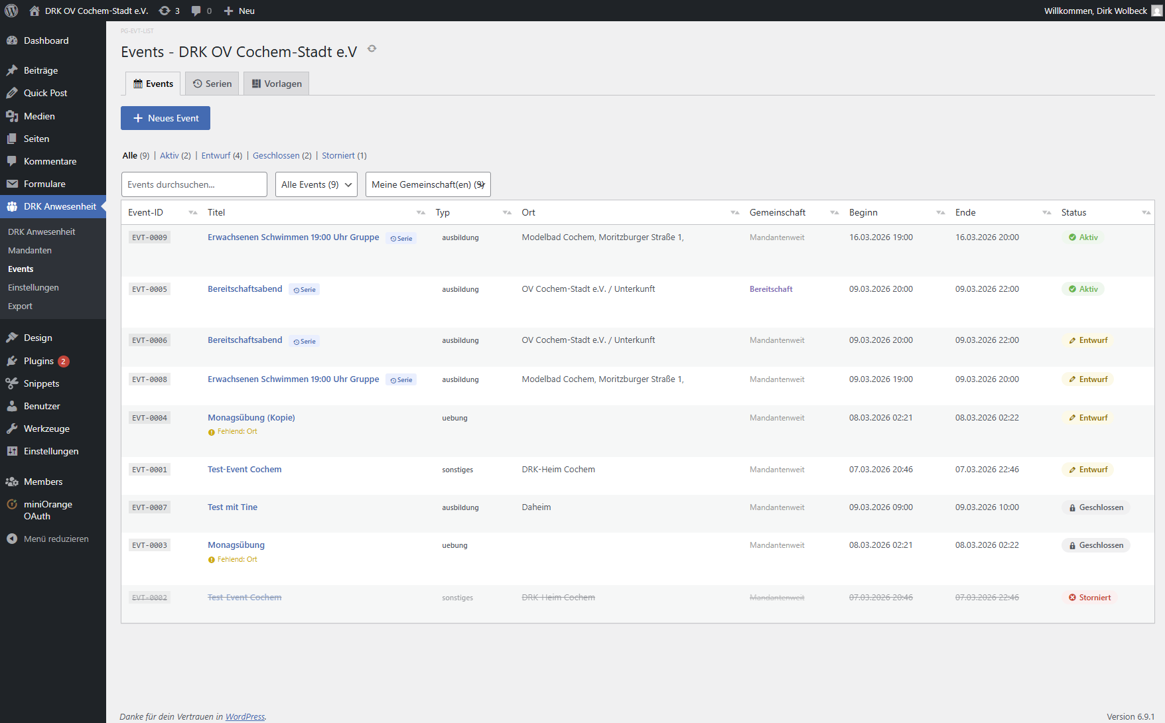This screenshot has height=723, width=1165.
Task: Filter list by Aktiv (2)
Action: click(x=175, y=155)
